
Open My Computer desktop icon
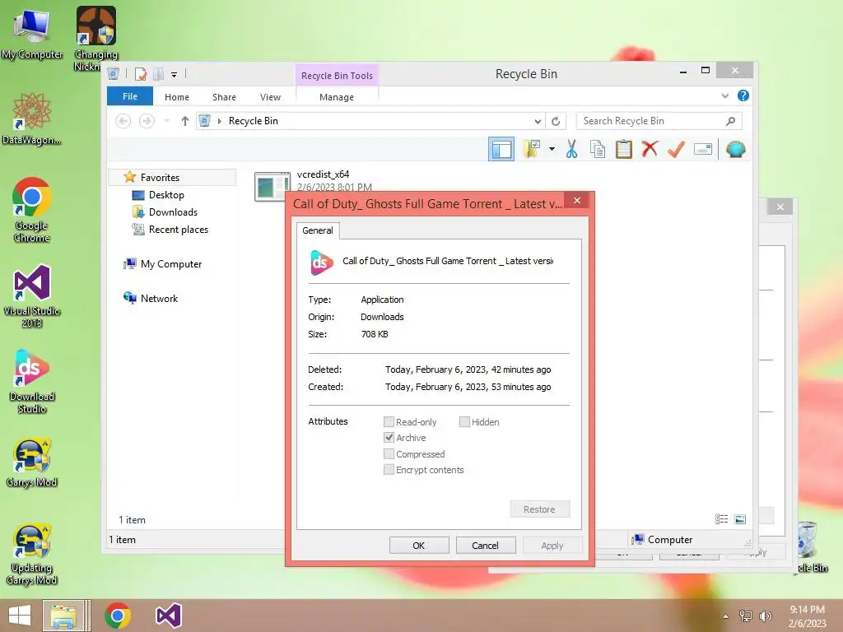(32, 35)
